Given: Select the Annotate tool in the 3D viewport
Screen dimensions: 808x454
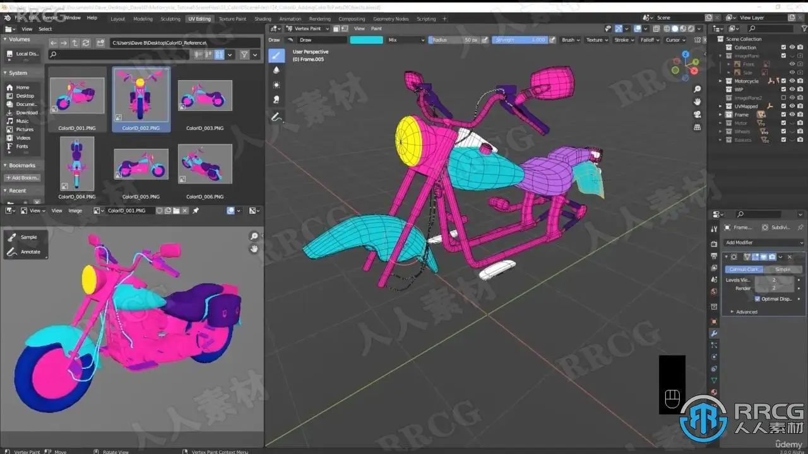Looking at the screenshot, I should coord(276,117).
